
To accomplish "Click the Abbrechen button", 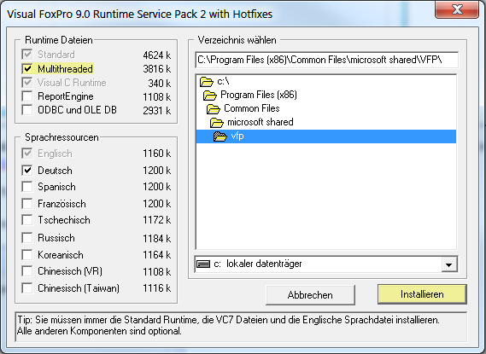I will click(x=310, y=295).
